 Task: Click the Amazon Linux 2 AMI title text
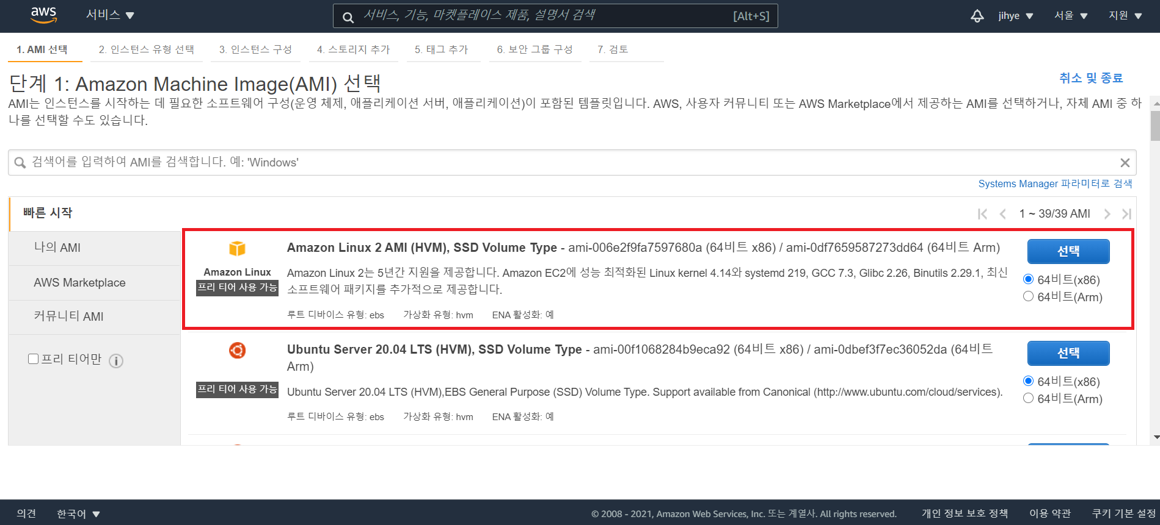[x=422, y=248]
